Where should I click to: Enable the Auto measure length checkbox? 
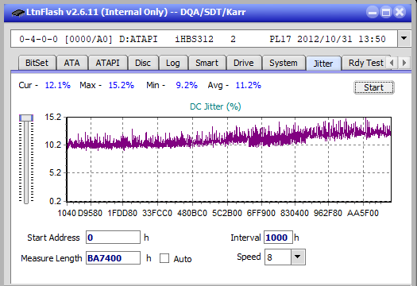[x=164, y=258]
